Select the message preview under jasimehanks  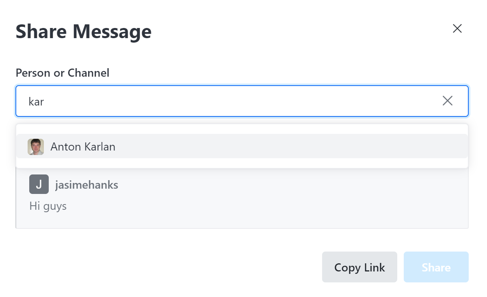tap(48, 206)
